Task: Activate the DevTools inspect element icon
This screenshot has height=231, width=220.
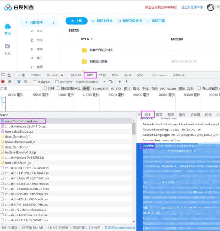Action: (x=3, y=75)
